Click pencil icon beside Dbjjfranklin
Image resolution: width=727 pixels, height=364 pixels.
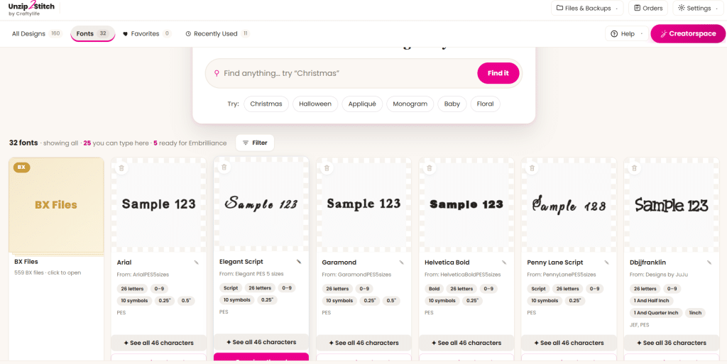(x=709, y=263)
